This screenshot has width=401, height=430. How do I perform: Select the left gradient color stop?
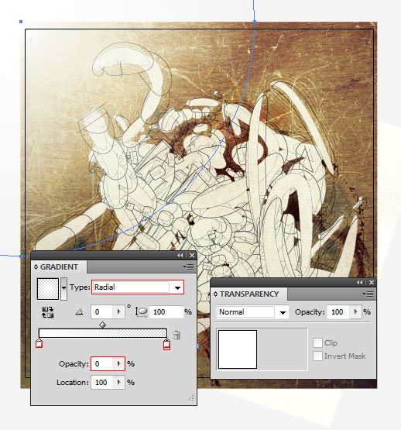pos(39,343)
